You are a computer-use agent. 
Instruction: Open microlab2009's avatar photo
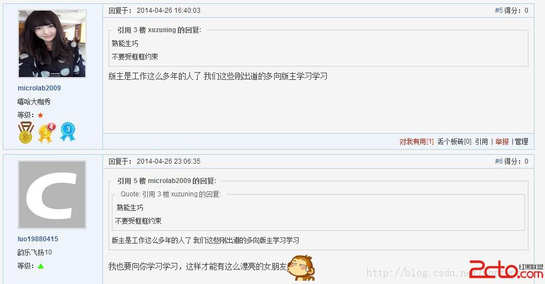52,43
